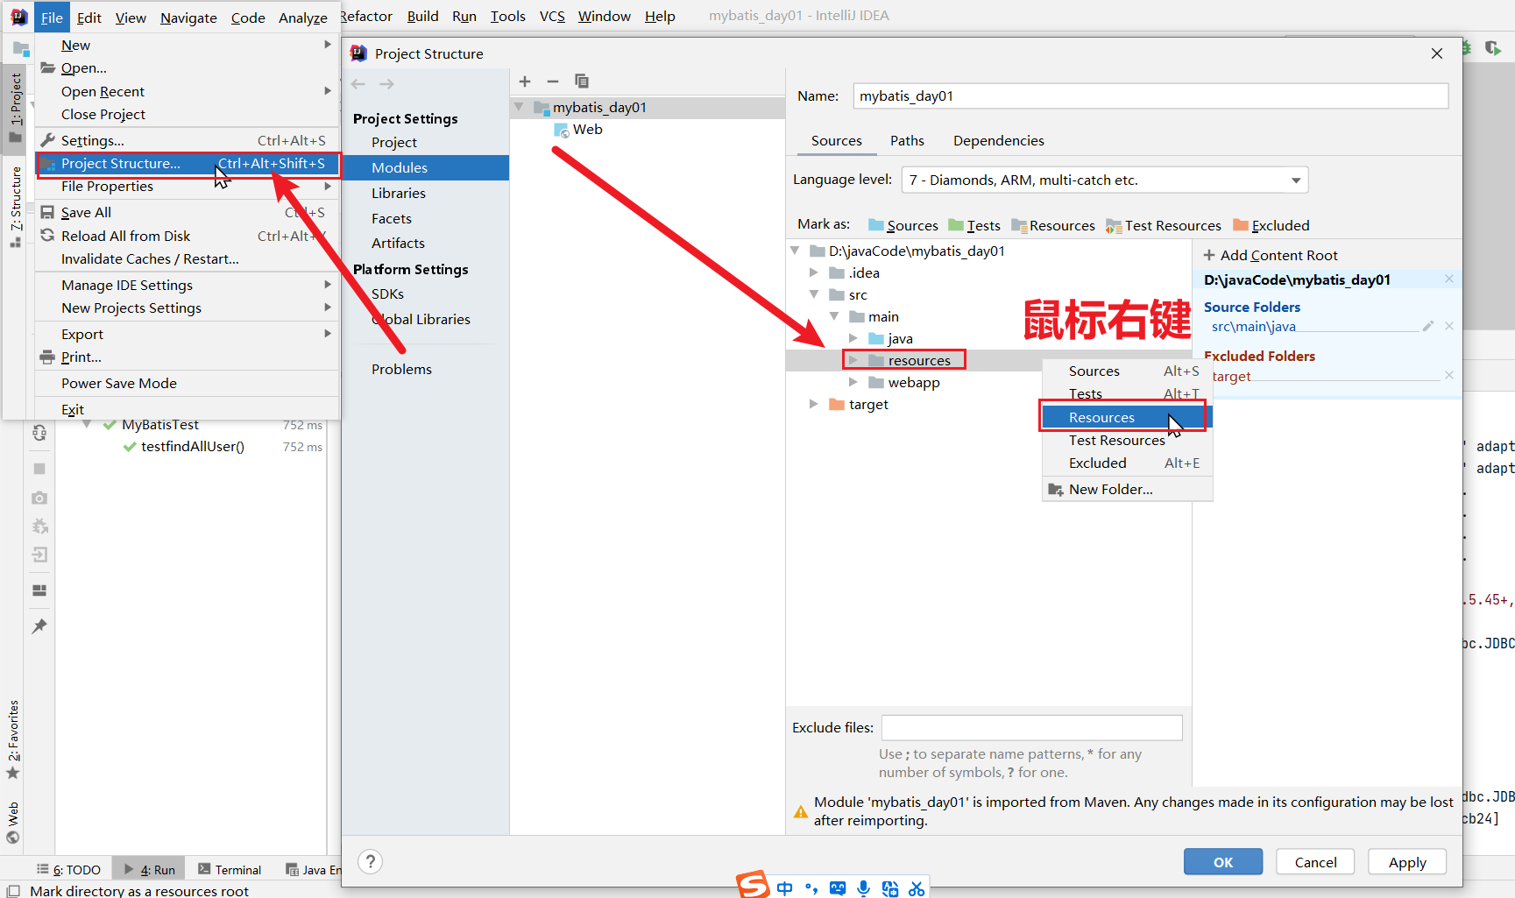
Task: Select Power Save Mode in File menu
Action: point(187,384)
